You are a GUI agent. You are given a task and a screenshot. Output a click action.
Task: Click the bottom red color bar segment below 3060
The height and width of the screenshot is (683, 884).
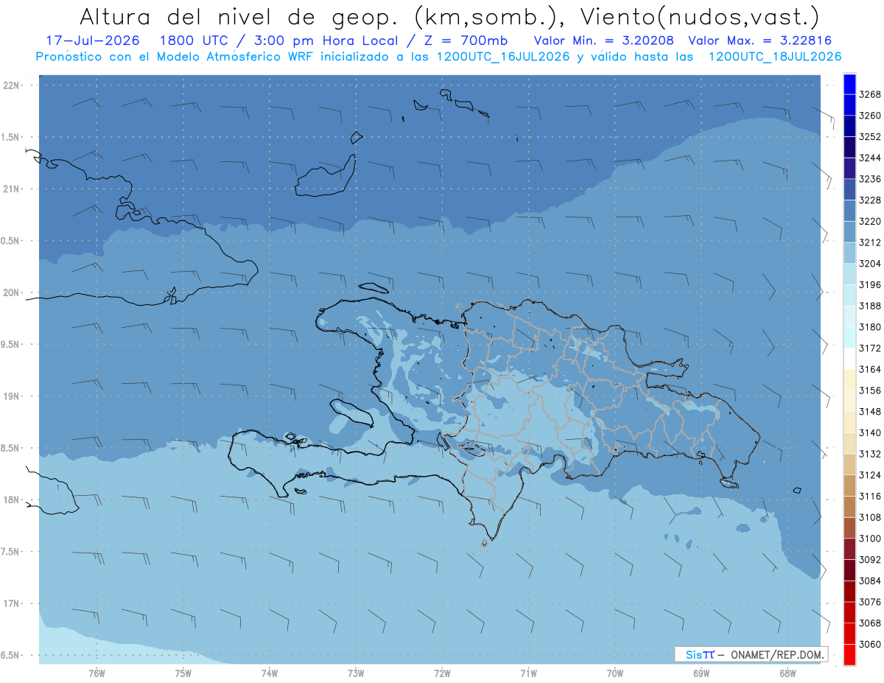click(x=849, y=654)
